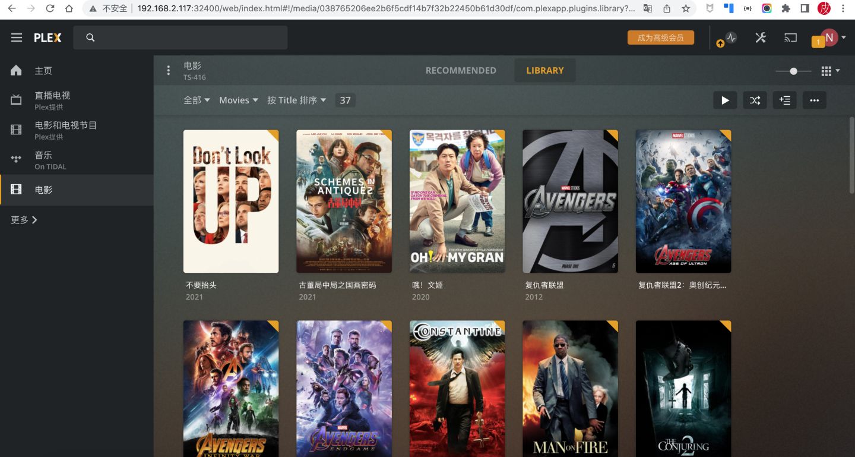This screenshot has height=457, width=855.
Task: Collapse the sidebar with hamburger menu
Action: [x=16, y=37]
